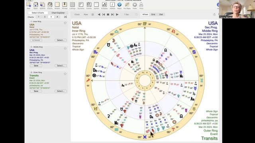Switch to Wheel view
This screenshot has width=255, height=143.
click(x=145, y=14)
